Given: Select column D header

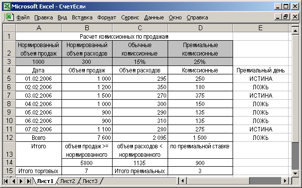Looking at the screenshot, I should [x=200, y=28].
